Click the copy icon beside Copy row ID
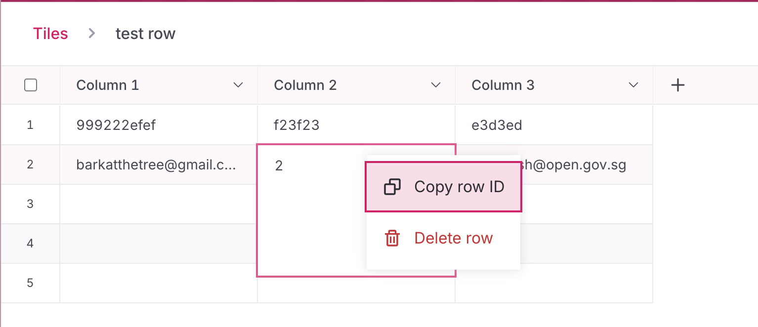This screenshot has width=758, height=327. tap(392, 187)
